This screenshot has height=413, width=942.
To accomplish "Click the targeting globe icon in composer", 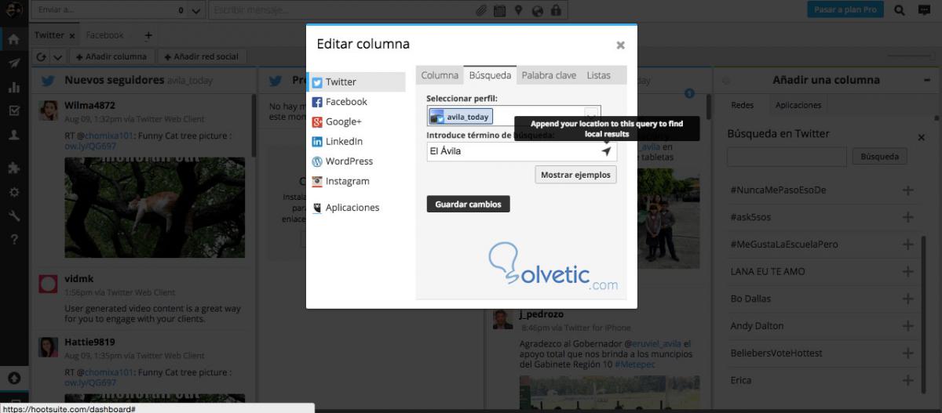I will click(x=538, y=11).
